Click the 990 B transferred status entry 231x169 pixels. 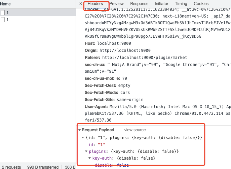pyautogui.click(x=43, y=167)
